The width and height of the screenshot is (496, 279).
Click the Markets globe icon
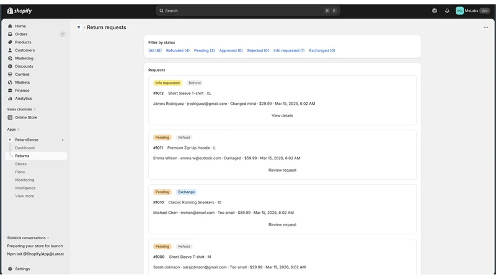(10, 82)
